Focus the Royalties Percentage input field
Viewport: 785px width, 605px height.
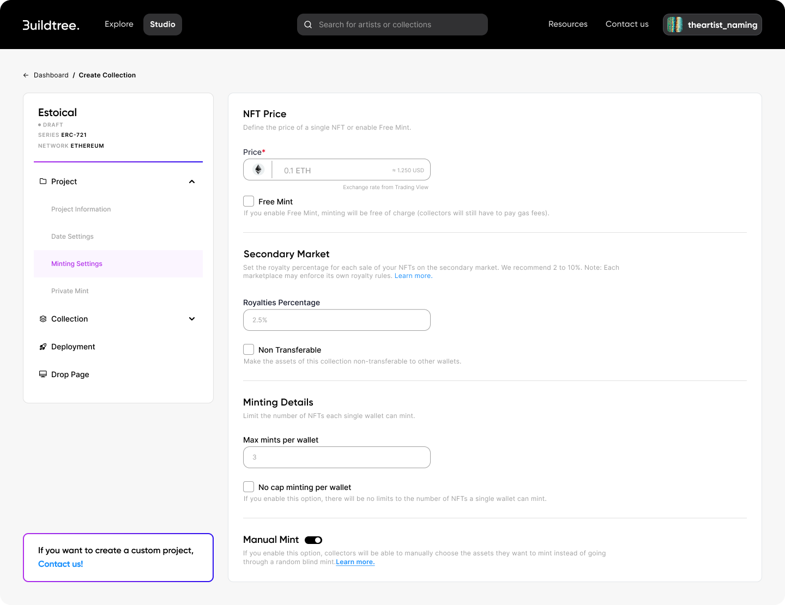click(336, 320)
